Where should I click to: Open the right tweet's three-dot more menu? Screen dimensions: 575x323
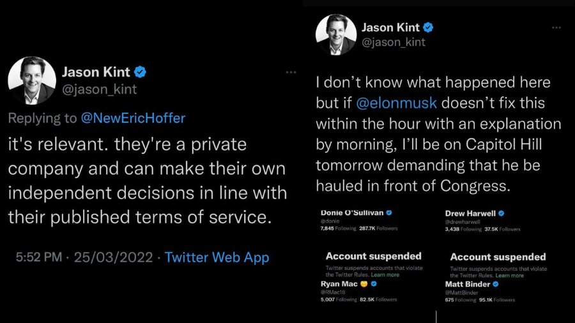tap(556, 27)
